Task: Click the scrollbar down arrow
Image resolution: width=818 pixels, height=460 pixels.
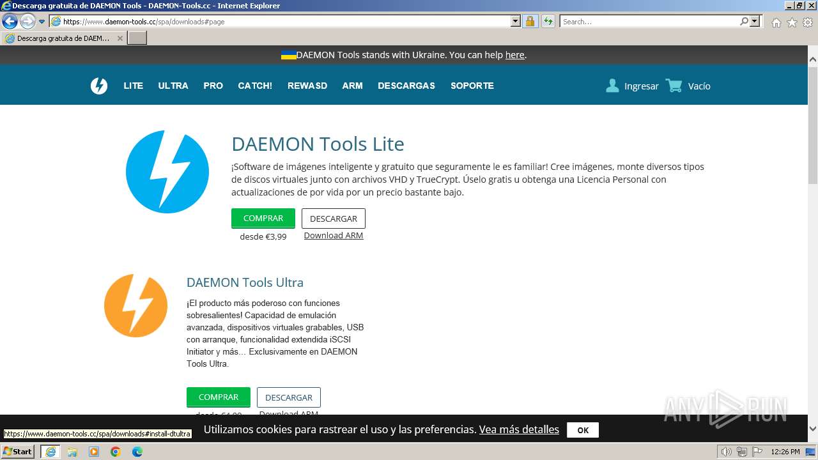Action: click(x=813, y=429)
